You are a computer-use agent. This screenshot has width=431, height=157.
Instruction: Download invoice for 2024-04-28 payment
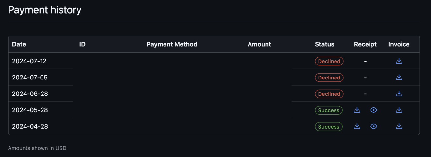click(x=399, y=126)
